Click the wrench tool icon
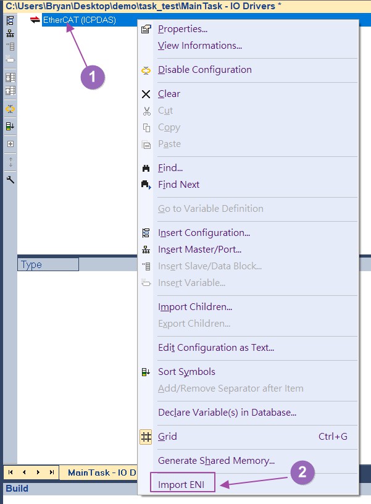This screenshot has height=504, width=371. [10, 180]
